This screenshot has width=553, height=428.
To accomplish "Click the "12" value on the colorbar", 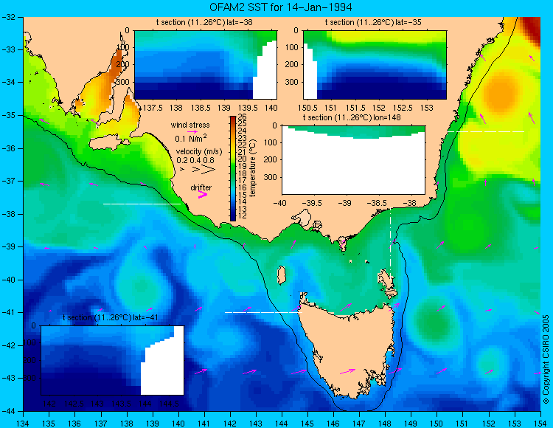I will pos(243,215).
